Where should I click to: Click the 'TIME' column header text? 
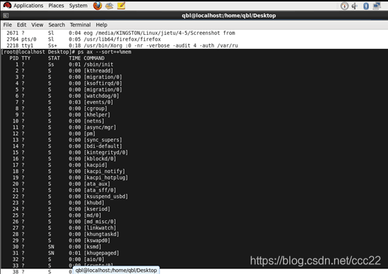point(75,58)
